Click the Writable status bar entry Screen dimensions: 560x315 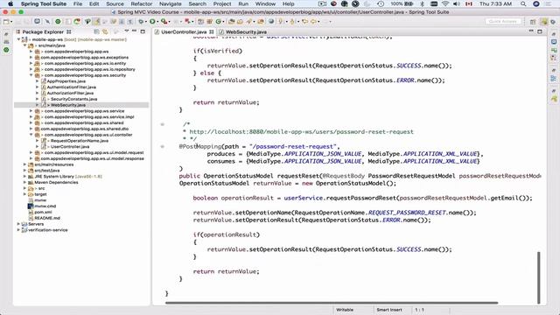click(345, 310)
